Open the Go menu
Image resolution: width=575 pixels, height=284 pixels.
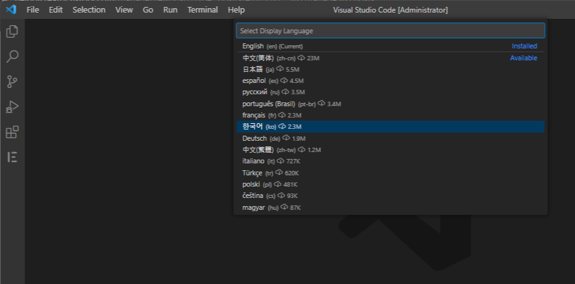click(x=148, y=10)
